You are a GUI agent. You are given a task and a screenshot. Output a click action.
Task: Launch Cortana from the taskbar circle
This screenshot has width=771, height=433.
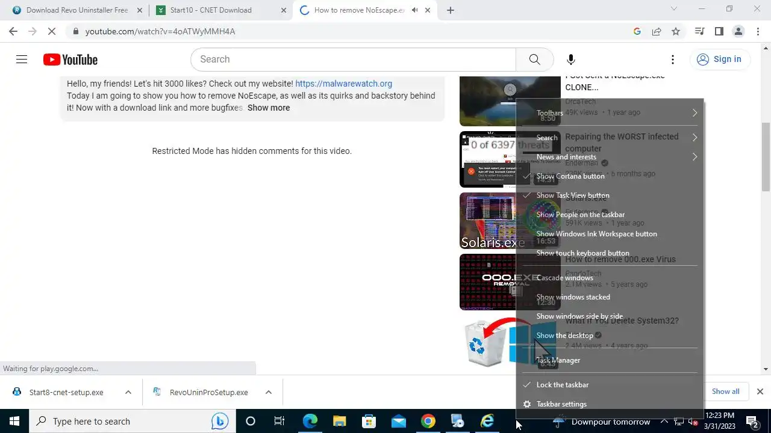click(x=251, y=421)
